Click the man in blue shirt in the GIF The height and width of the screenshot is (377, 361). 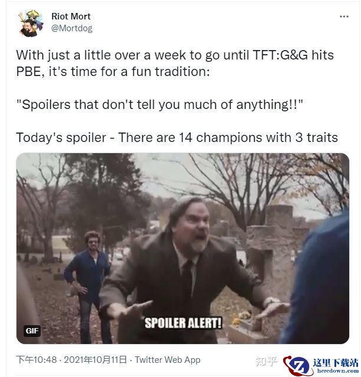(x=88, y=286)
